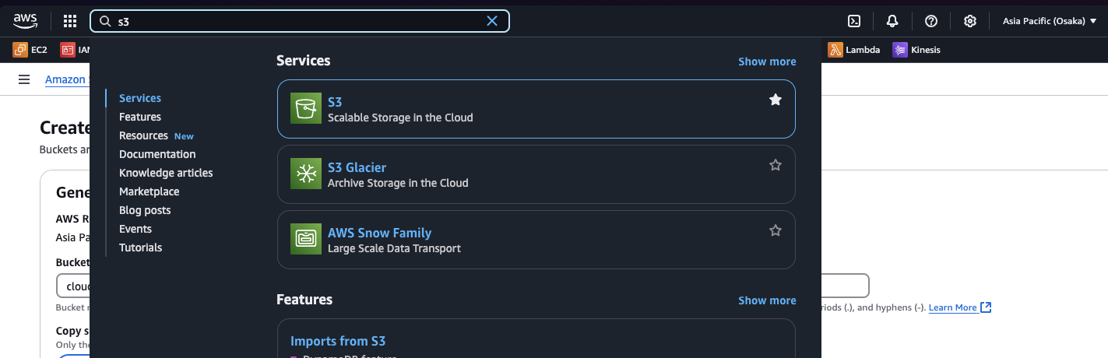Viewport: 1108px width, 358px height.
Task: Open the services grid menu icon
Action: coord(70,21)
